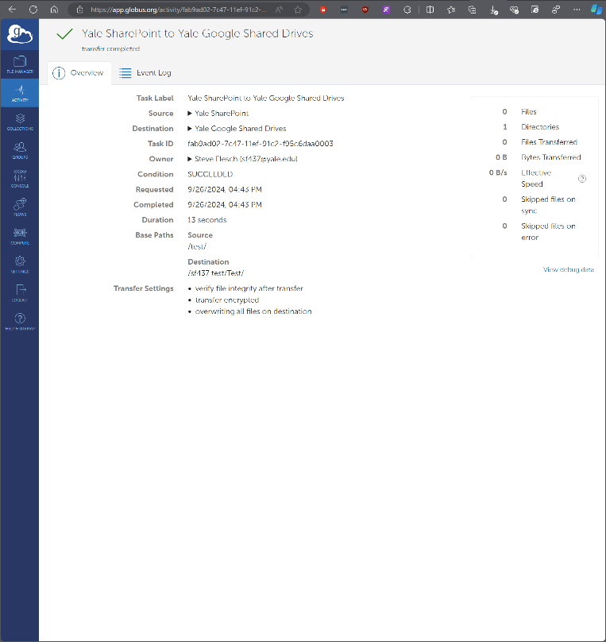
Task: Switch to the Event Log tab
Action: click(x=145, y=73)
